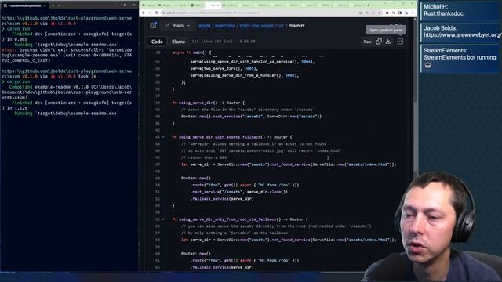Screen dimensions: 502x282
Task: Click 'async fn main()' sticky header line
Action: coord(192,52)
